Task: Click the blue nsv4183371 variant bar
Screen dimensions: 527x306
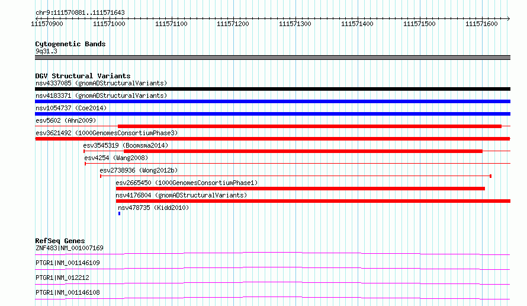Action: tap(272, 101)
